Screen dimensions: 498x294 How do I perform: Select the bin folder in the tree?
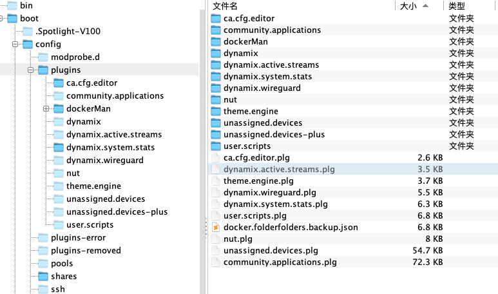(26, 5)
